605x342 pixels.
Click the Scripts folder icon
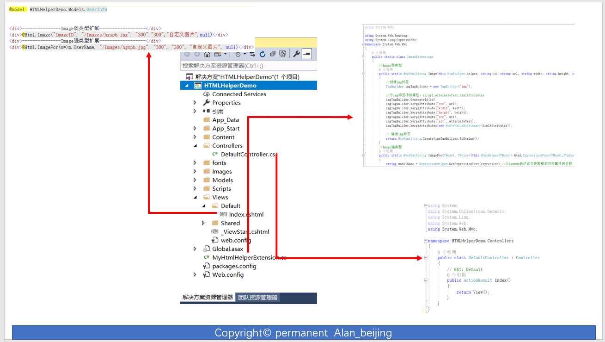[x=206, y=188]
